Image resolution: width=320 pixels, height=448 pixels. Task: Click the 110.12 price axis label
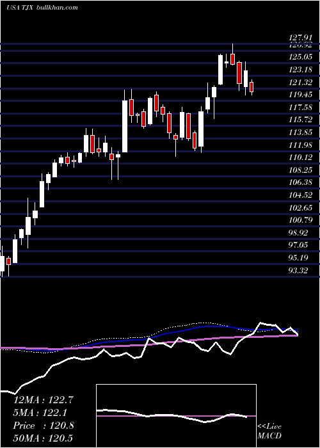[x=301, y=157]
